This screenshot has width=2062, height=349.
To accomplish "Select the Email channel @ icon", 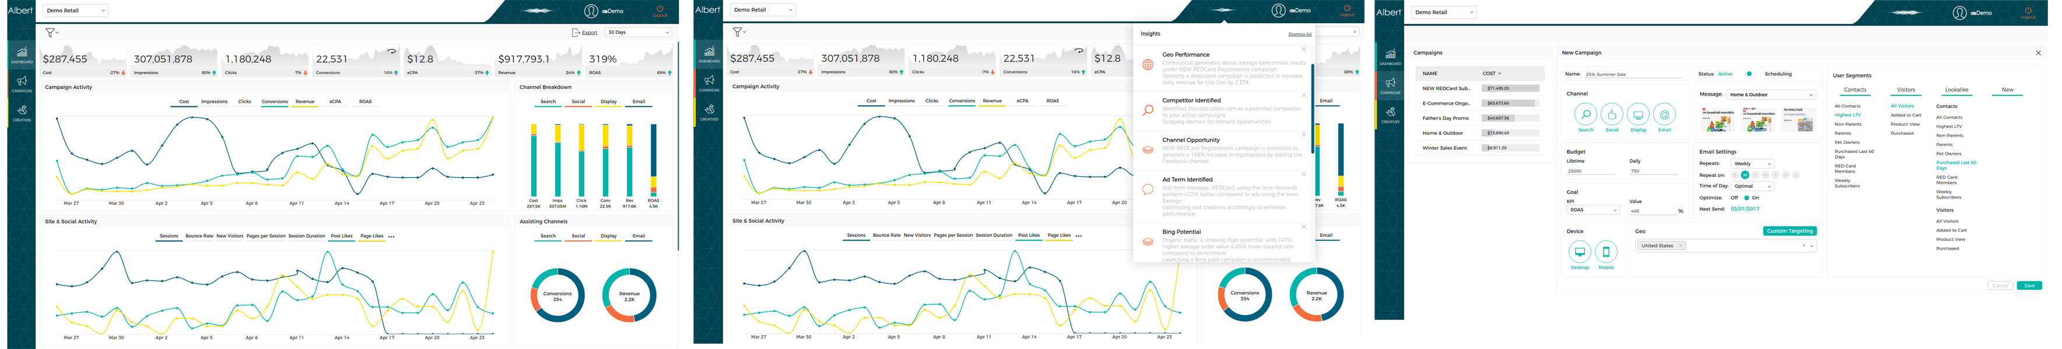I will (x=1664, y=114).
